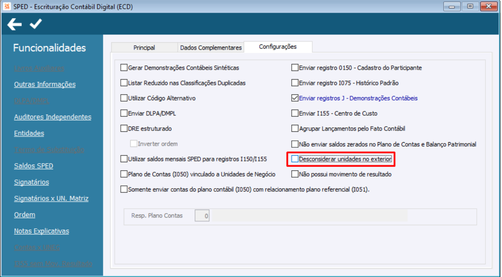Toggle Não possui movimento de resultado
Image resolution: width=502 pixels, height=277 pixels.
295,174
